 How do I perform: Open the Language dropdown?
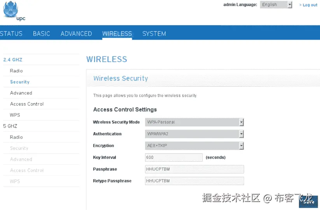click(276, 5)
